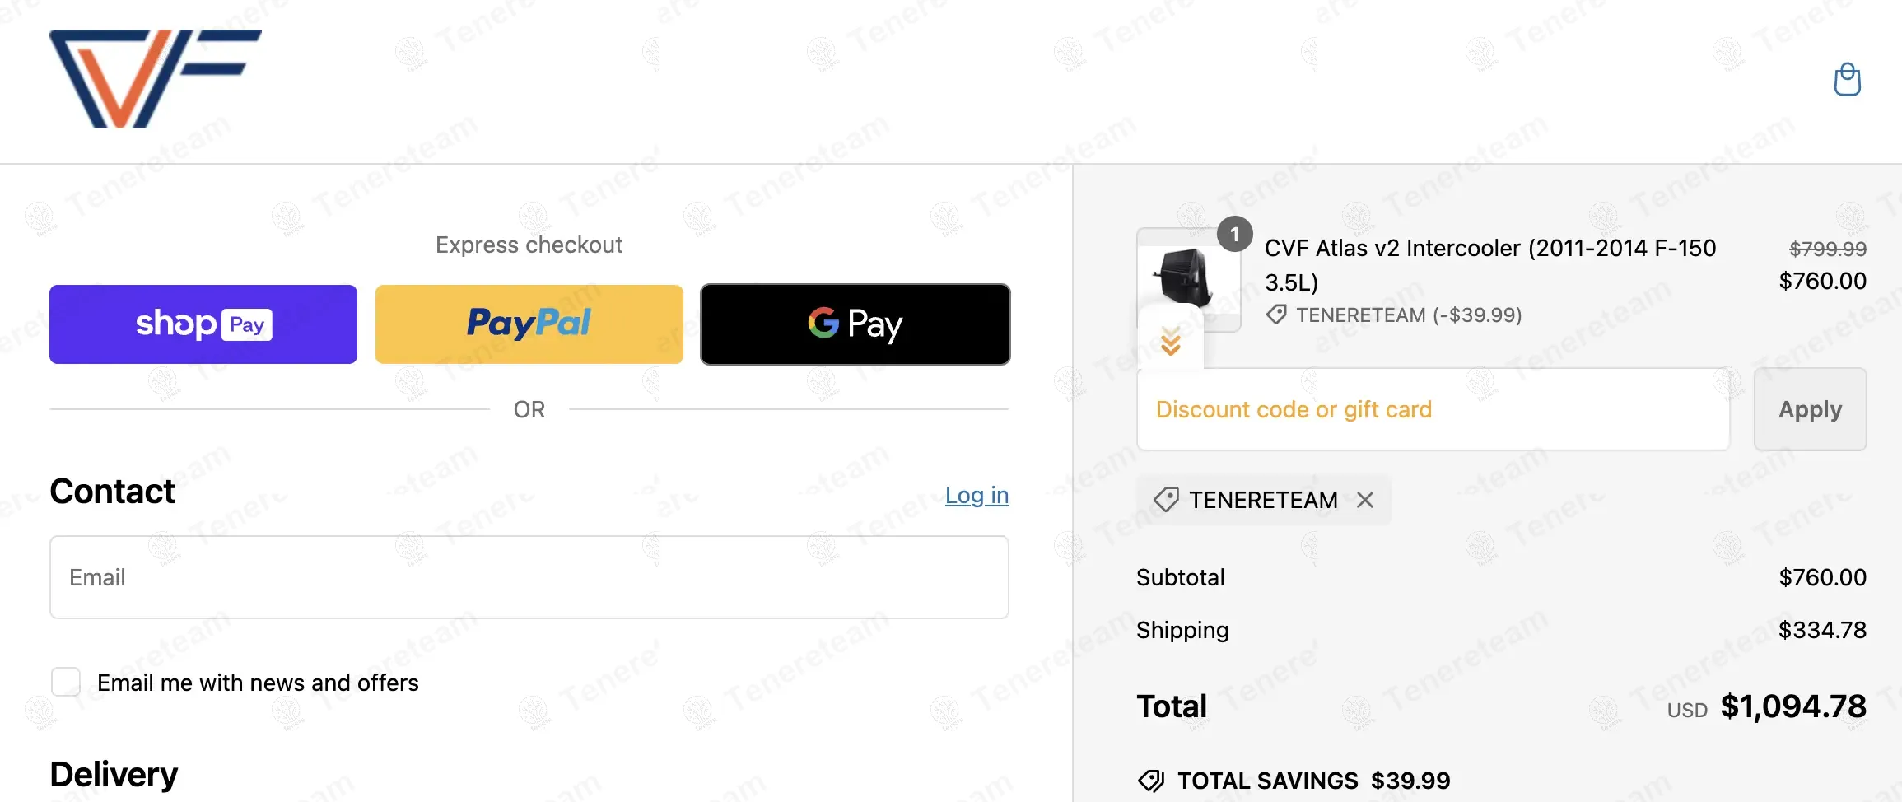
Task: Pay with the Shop Pay button
Action: (x=203, y=324)
